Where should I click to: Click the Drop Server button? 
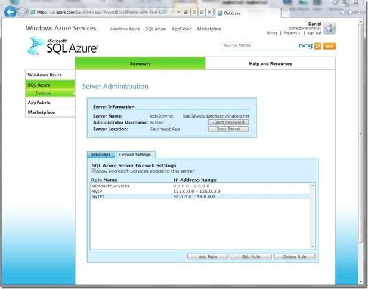pyautogui.click(x=228, y=129)
